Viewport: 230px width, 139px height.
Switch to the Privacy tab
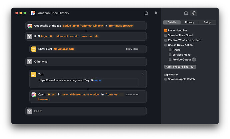pos(189,22)
